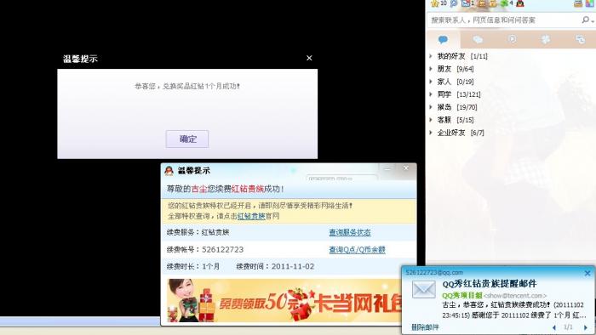Viewport: 596px width, 335px height.
Task: Go to previous mail with left arrow
Action: pos(553,327)
